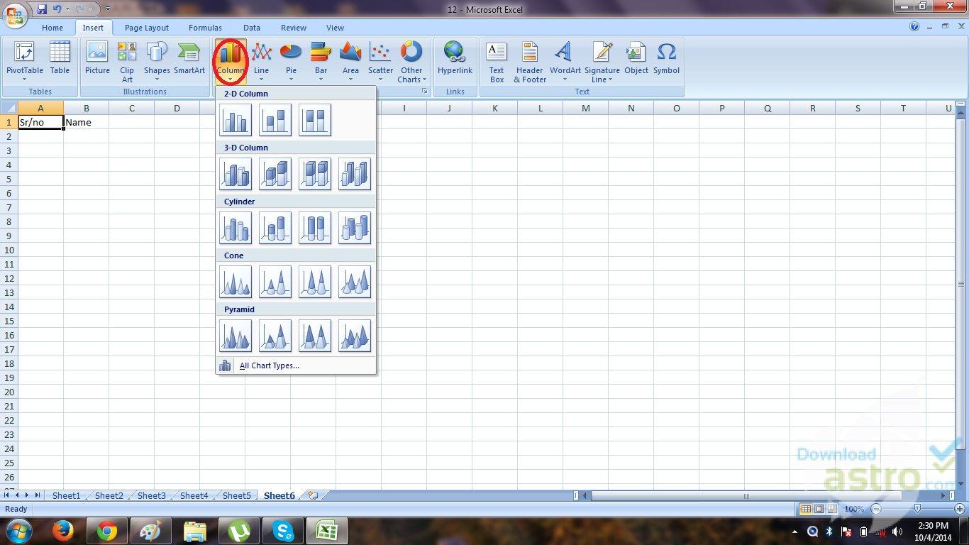This screenshot has height=545, width=969.
Task: Insert a Bar chart
Action: pyautogui.click(x=321, y=60)
